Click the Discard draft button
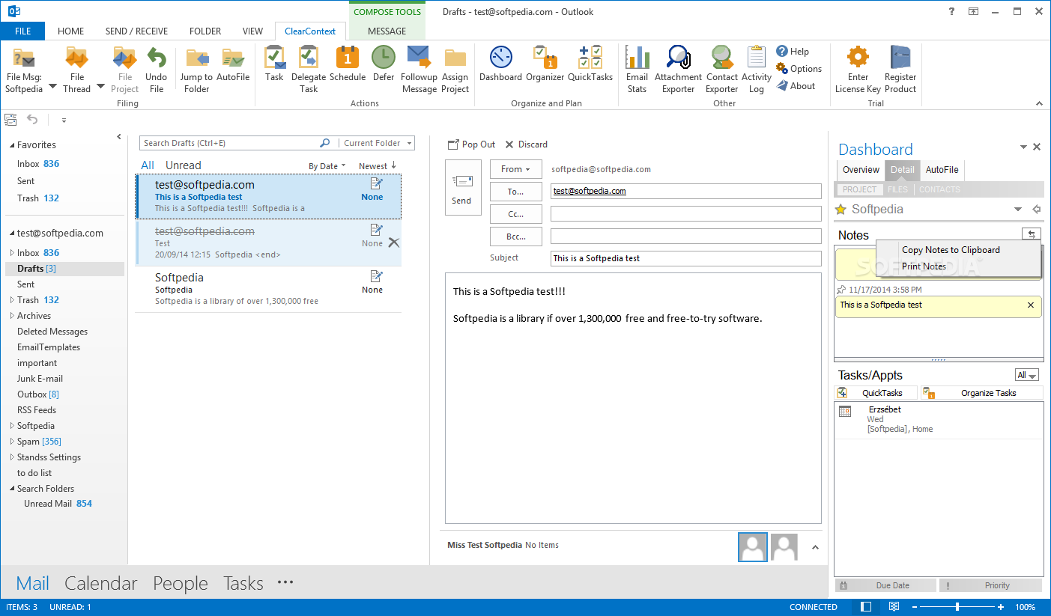 (526, 144)
